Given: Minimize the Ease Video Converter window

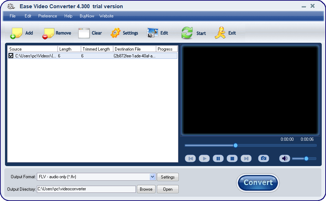Looking at the screenshot, I should point(304,6).
